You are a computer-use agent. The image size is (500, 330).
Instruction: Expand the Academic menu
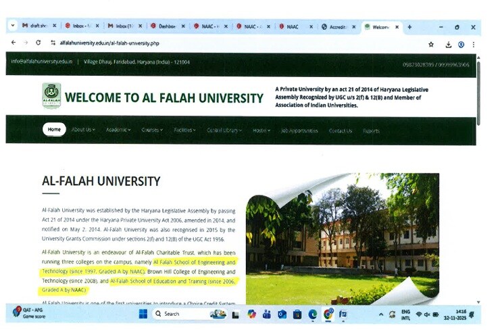[118, 130]
